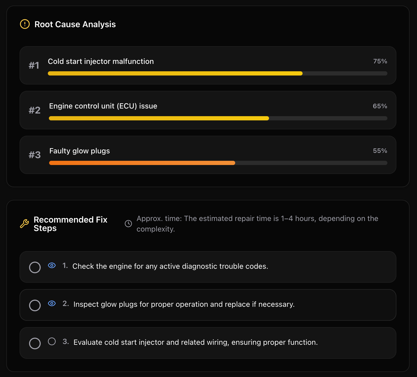Check the circle for diagnostic trouble codes step
The width and height of the screenshot is (417, 377).
coord(35,267)
